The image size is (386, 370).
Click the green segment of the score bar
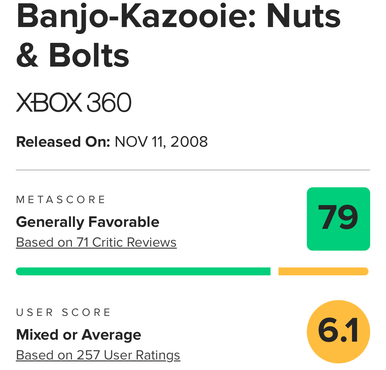[143, 271]
